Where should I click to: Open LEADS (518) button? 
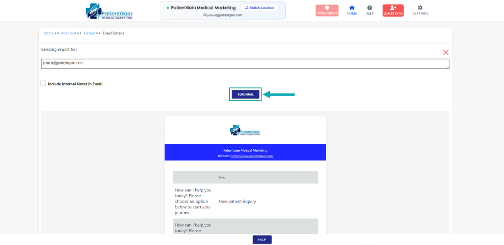pyautogui.click(x=393, y=11)
